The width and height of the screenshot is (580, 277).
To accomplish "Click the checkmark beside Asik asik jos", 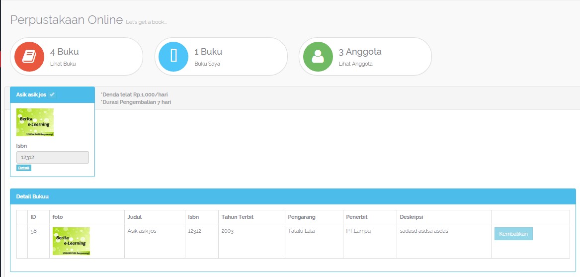I will click(x=52, y=94).
